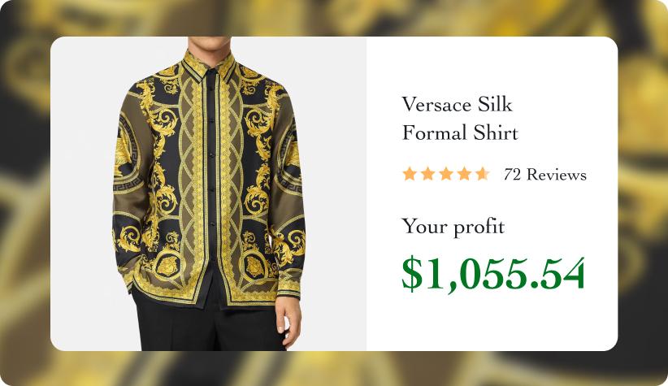Click the first rating star
This screenshot has width=668, height=386.
410,174
